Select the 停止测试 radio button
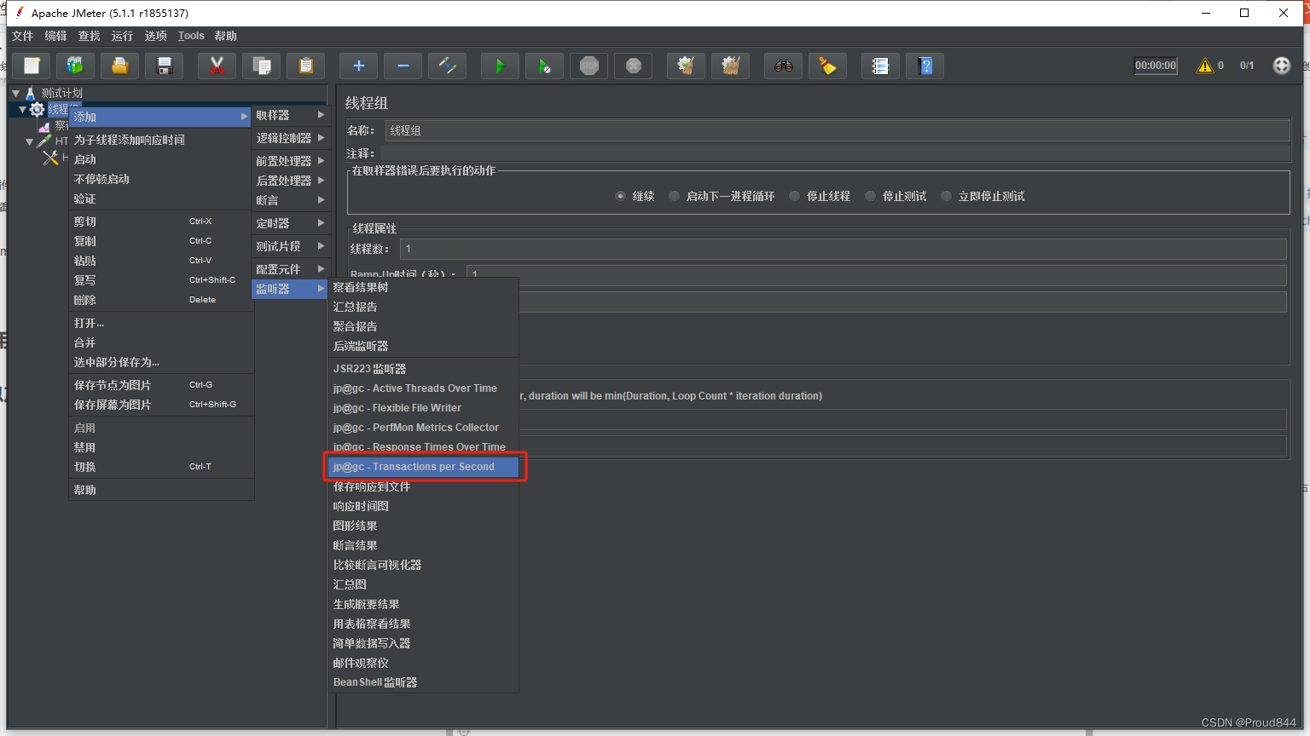 [870, 196]
